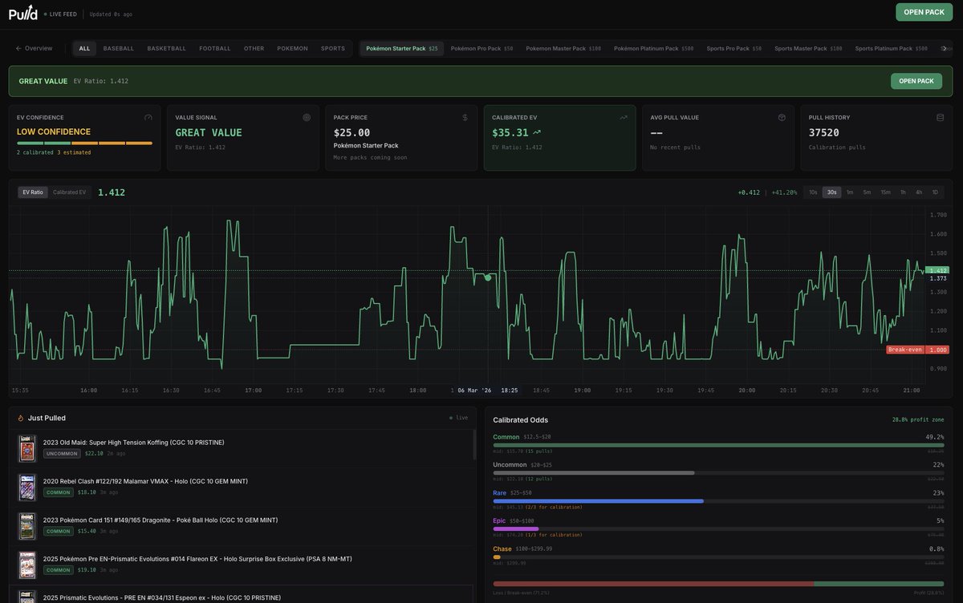This screenshot has width=963, height=603.
Task: Click the EV Confidence segmented meter
Action: click(84, 143)
